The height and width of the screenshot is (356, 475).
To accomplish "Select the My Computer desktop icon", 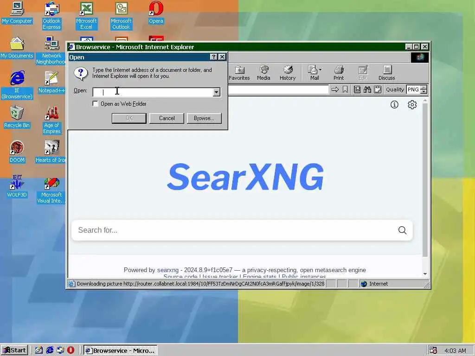I will point(17,13).
